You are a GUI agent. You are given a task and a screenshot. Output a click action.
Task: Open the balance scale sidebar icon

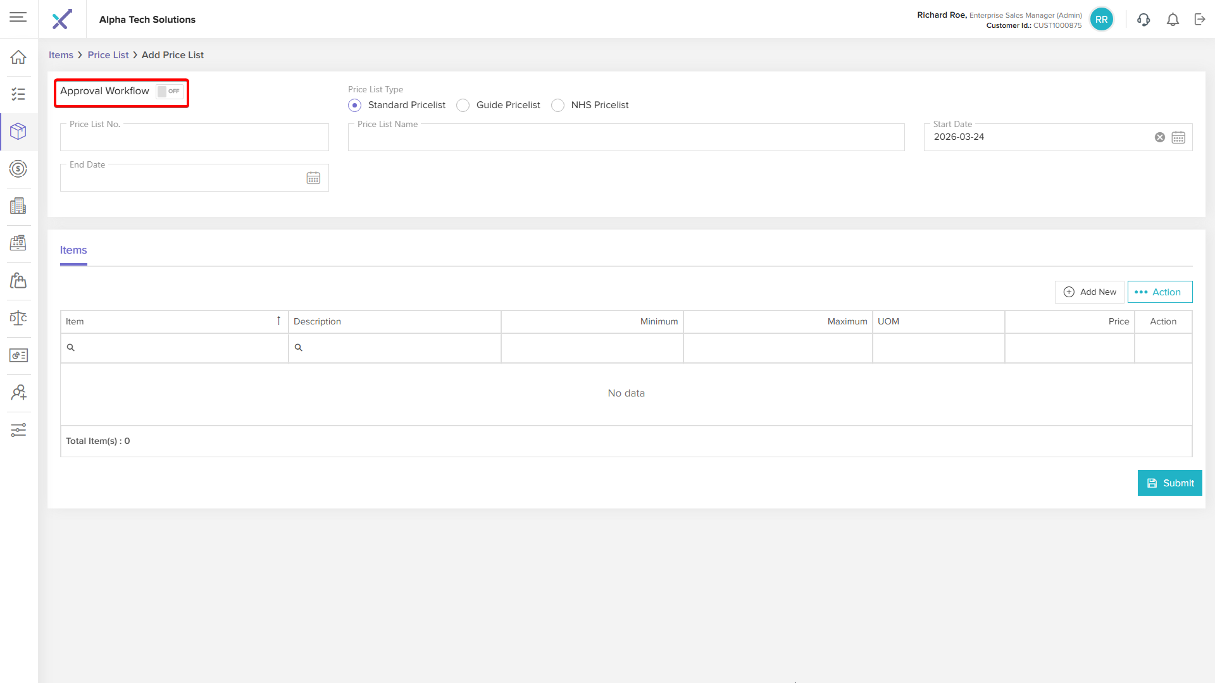(x=18, y=318)
